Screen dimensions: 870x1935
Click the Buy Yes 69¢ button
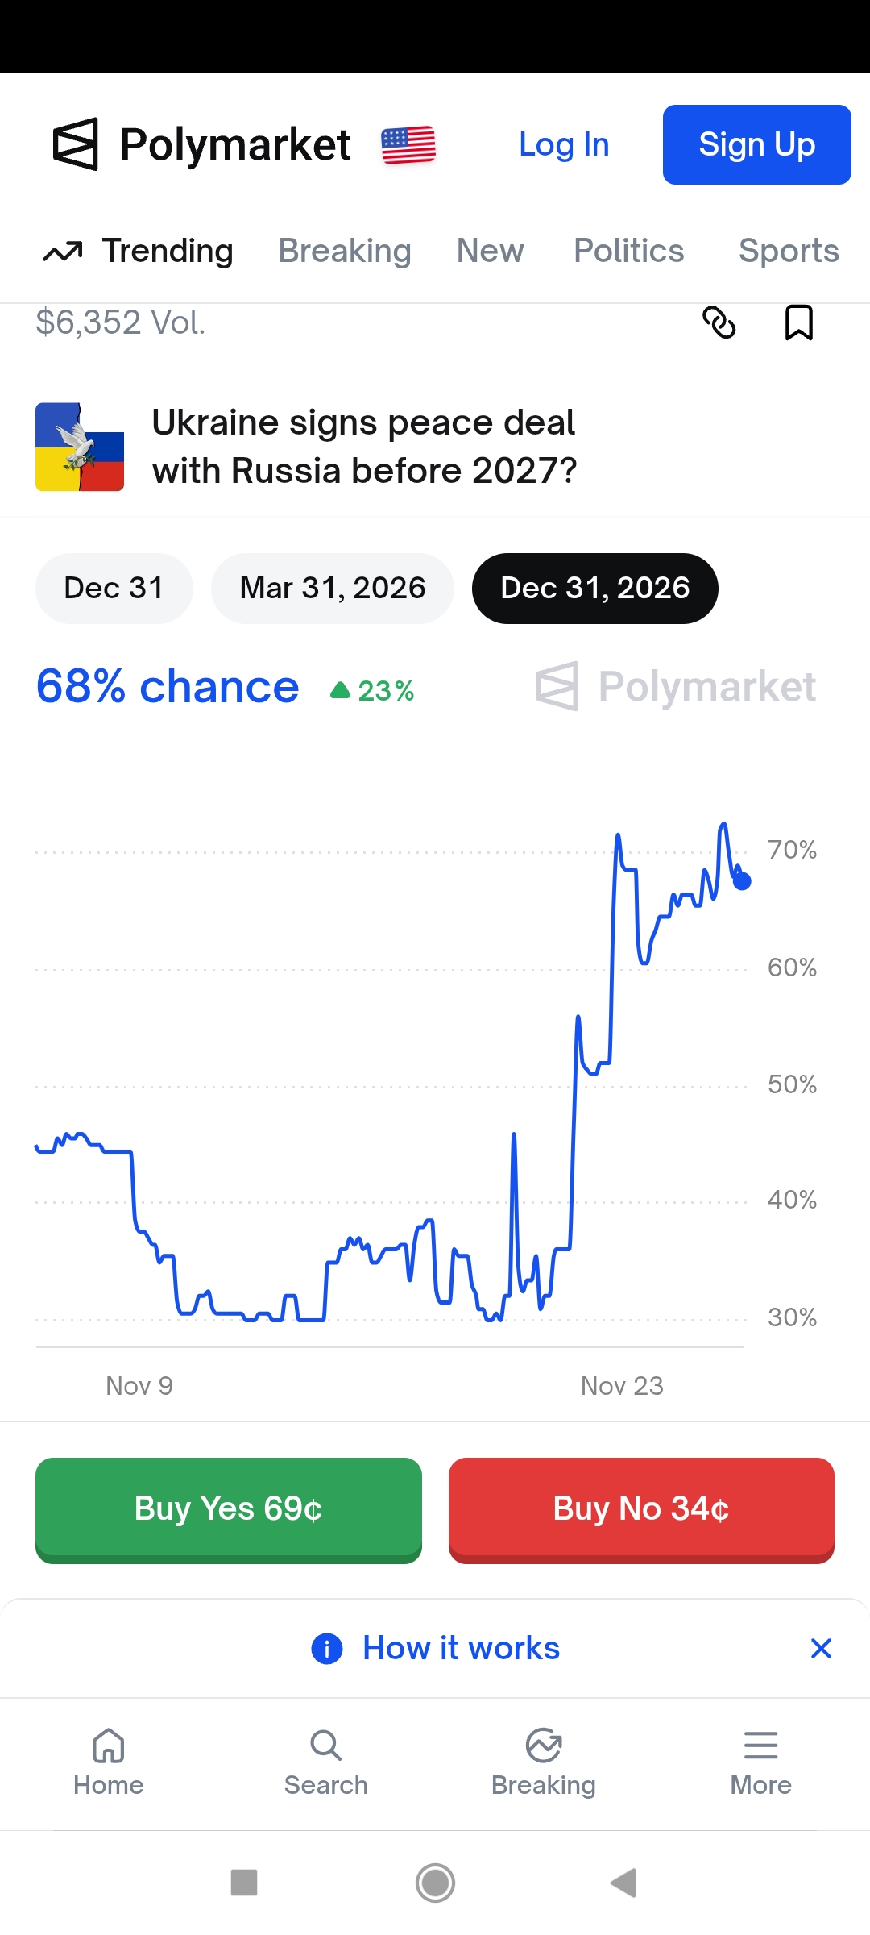tap(229, 1510)
